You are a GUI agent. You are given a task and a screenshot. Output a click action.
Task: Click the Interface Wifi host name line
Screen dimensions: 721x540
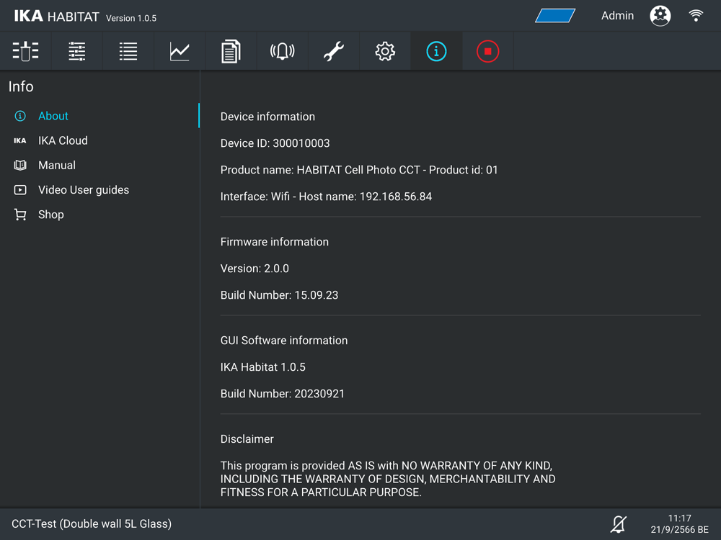(x=326, y=197)
